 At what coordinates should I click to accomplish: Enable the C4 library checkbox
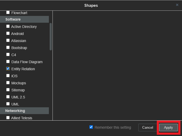(8, 55)
